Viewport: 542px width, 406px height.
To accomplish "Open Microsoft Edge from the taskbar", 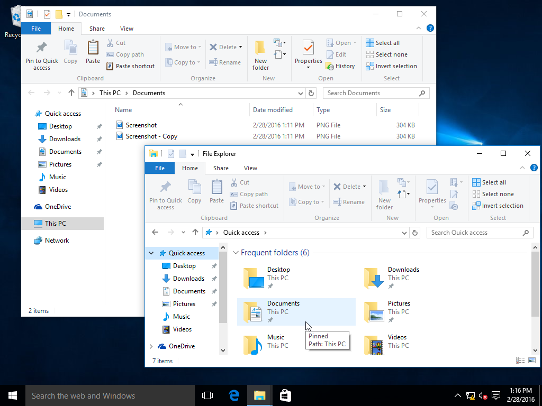I will pyautogui.click(x=234, y=395).
